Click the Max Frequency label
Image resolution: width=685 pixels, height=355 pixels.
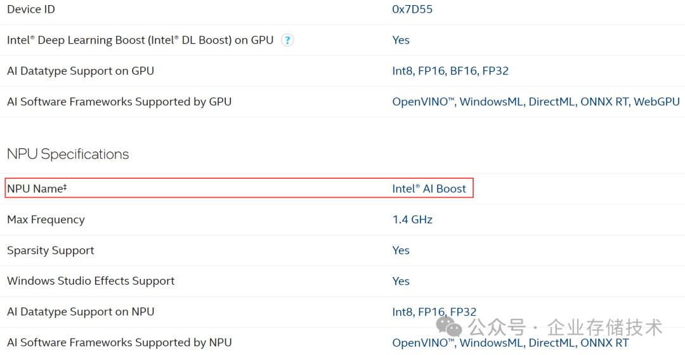click(x=46, y=219)
